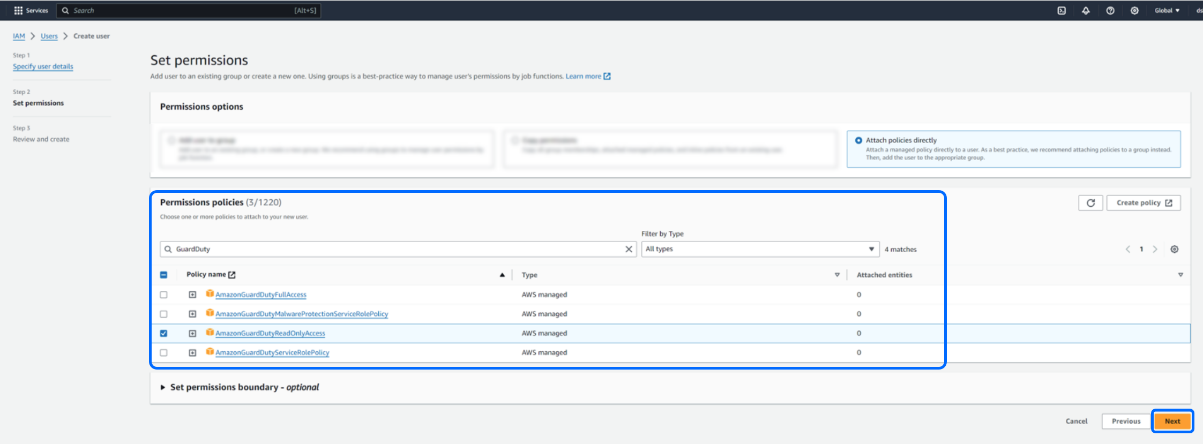Refresh the permissions policies list
Screen dimensions: 1203x444
[x=1090, y=203]
